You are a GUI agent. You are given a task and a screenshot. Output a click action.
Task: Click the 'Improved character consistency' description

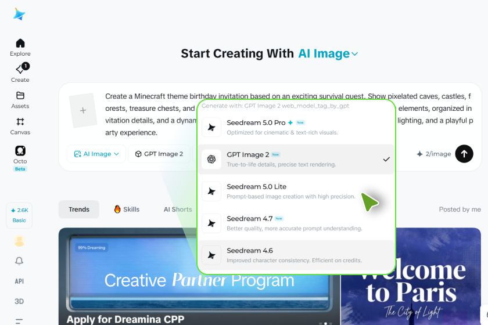294,261
